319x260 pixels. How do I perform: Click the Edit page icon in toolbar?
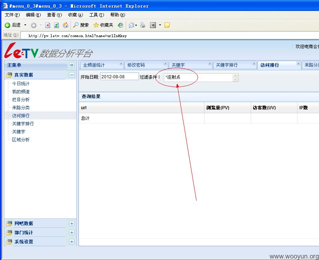153,25
